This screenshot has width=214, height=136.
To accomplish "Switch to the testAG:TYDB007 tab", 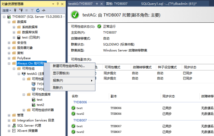I will [80, 4].
